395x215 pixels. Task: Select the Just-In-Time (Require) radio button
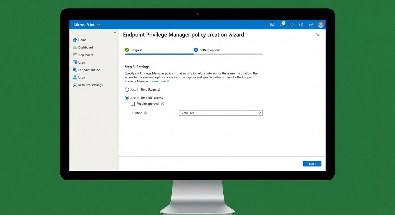pos(127,90)
